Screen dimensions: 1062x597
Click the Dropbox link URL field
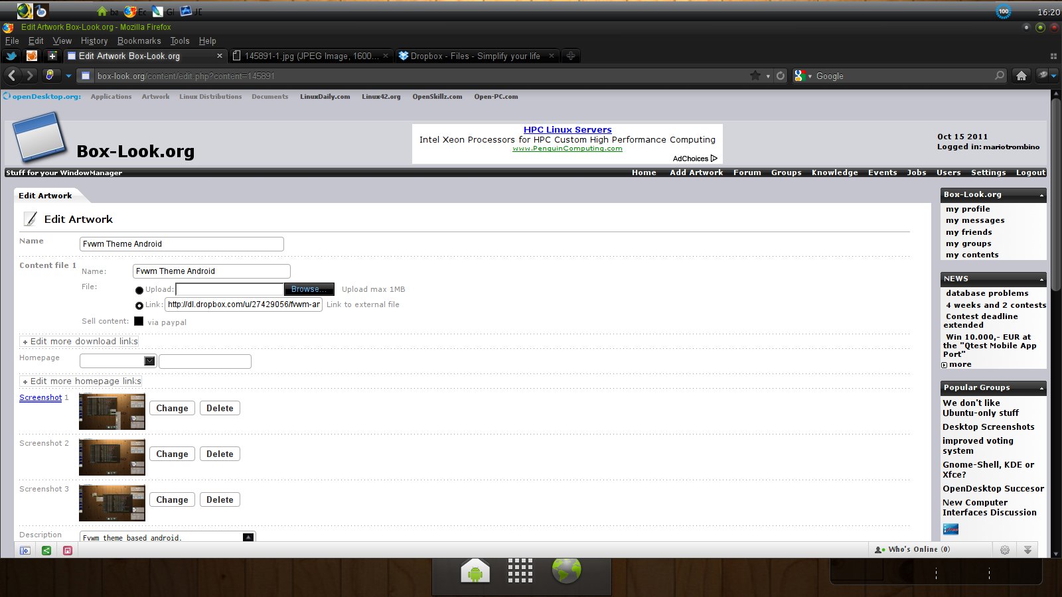[244, 304]
